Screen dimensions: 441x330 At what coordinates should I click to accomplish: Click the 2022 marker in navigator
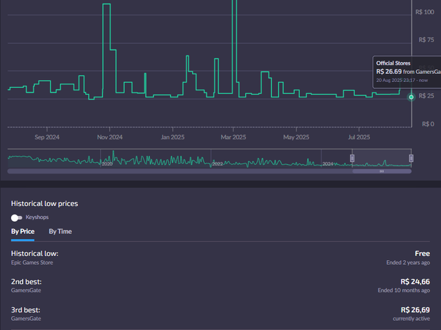(217, 164)
